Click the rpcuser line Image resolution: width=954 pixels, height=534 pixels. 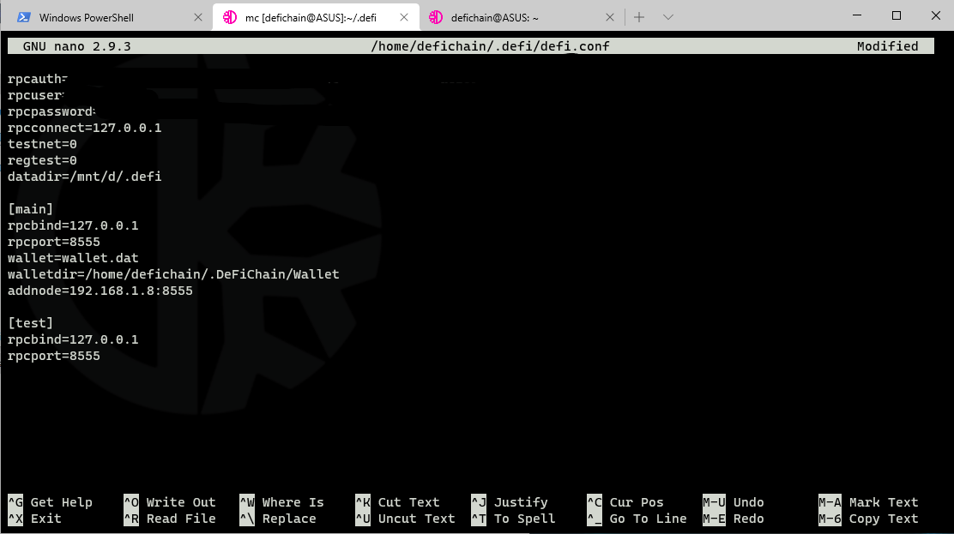(35, 95)
